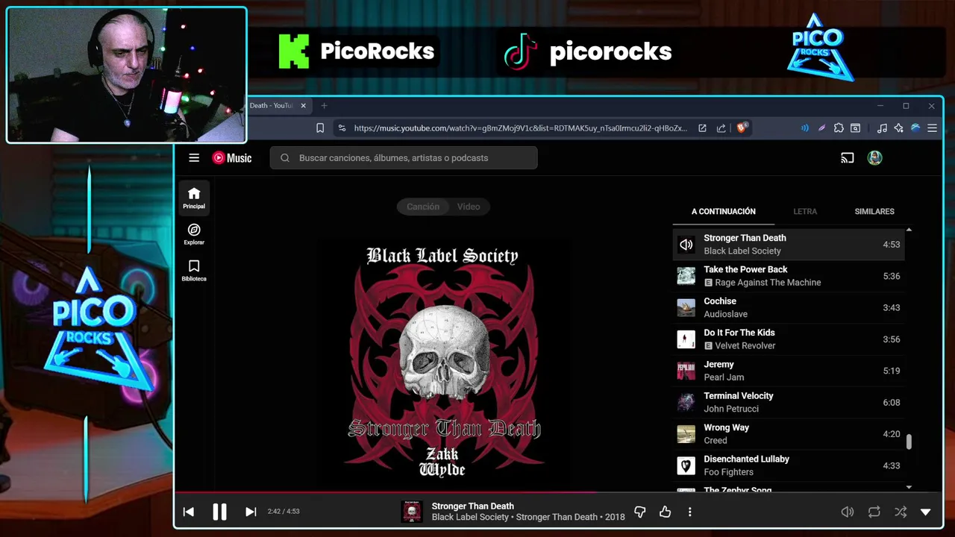Select the SIMILARES tab
955x537 pixels.
[874, 211]
